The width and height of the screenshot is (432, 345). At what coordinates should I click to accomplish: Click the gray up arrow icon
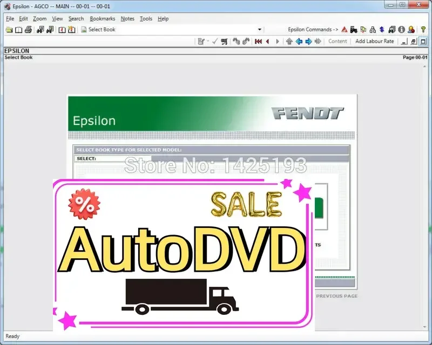point(289,42)
